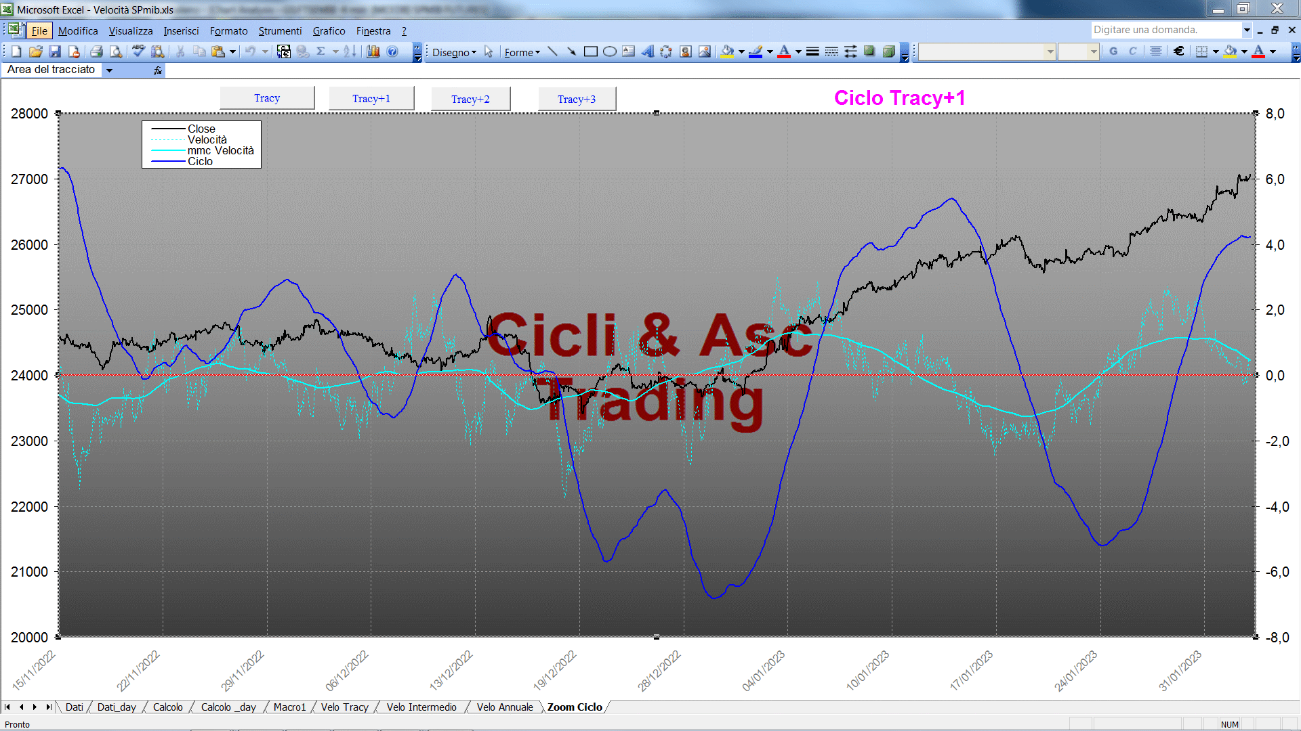Open the Grafico menu

point(329,31)
